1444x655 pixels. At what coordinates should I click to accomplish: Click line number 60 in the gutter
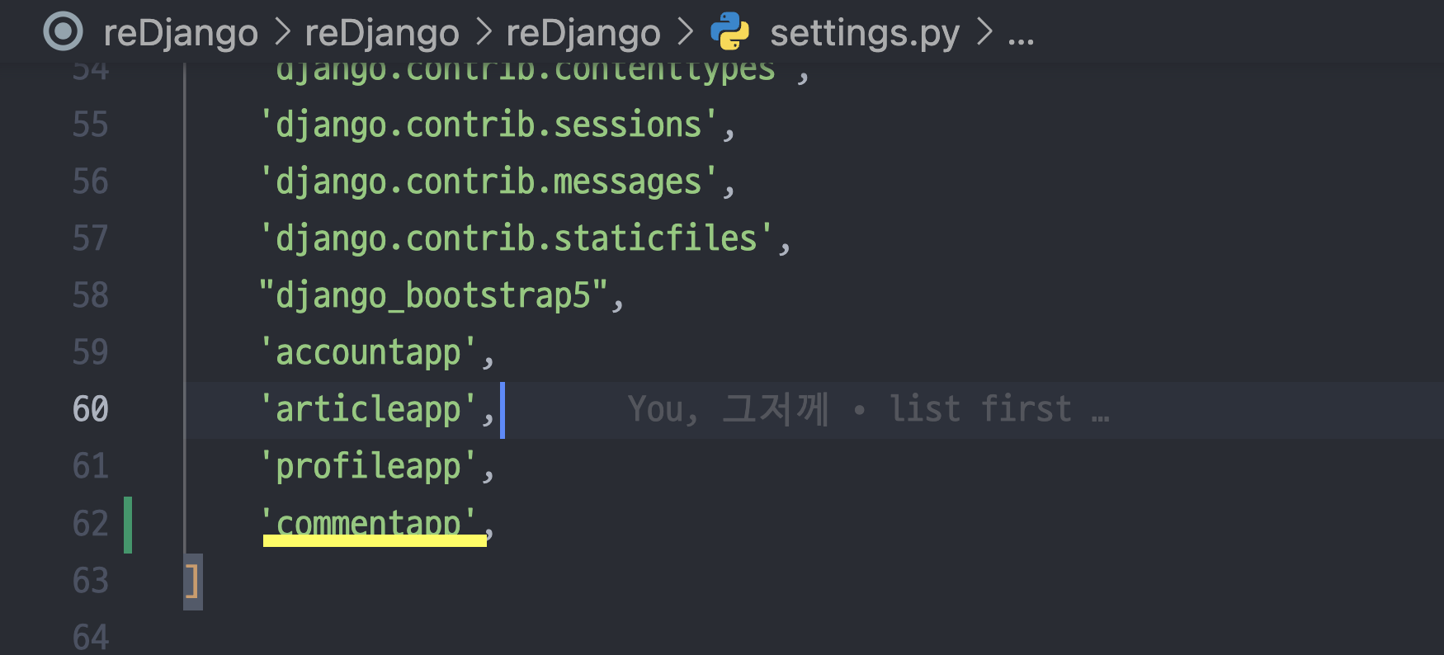(x=91, y=409)
